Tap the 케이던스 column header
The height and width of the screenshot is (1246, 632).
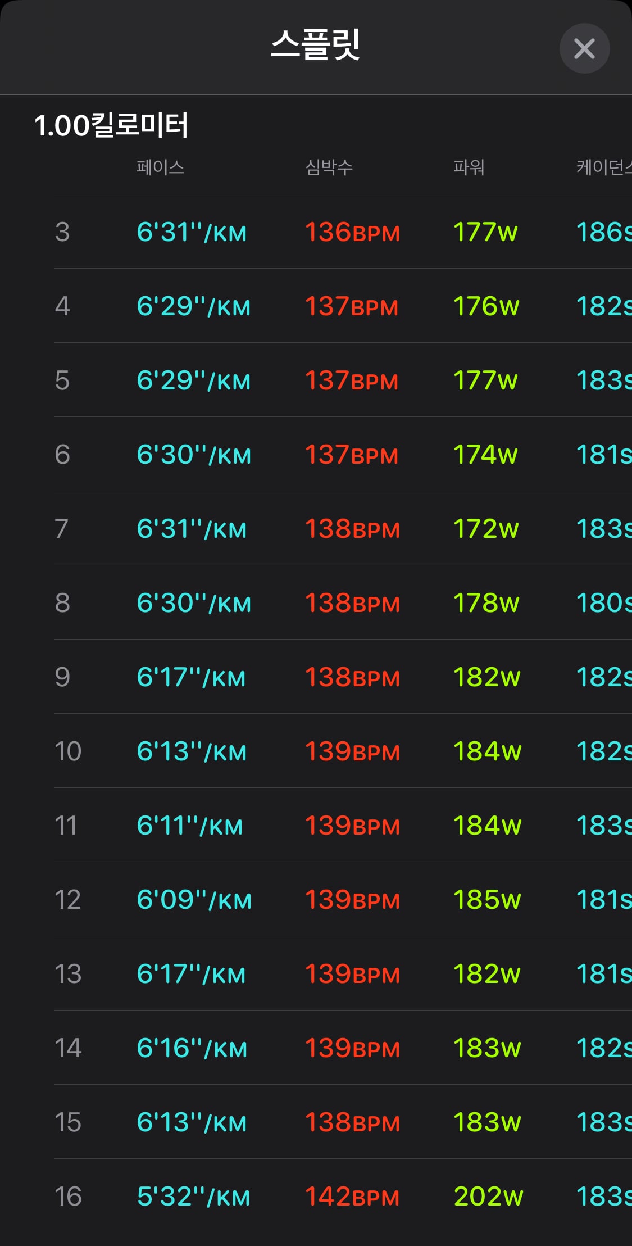click(x=604, y=167)
